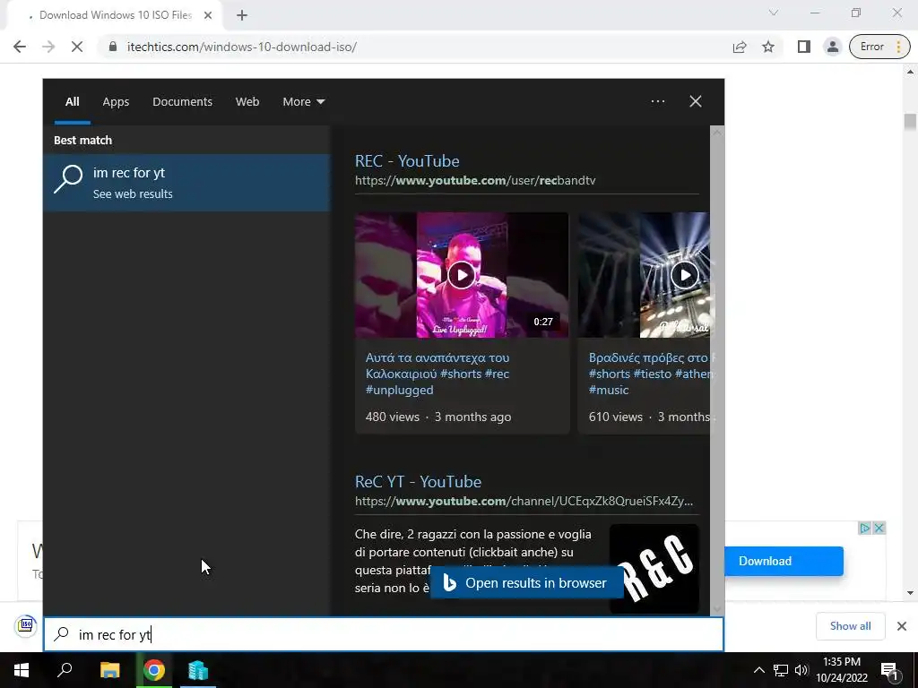Open the Chrome tab search chevron
918x688 pixels.
point(774,13)
